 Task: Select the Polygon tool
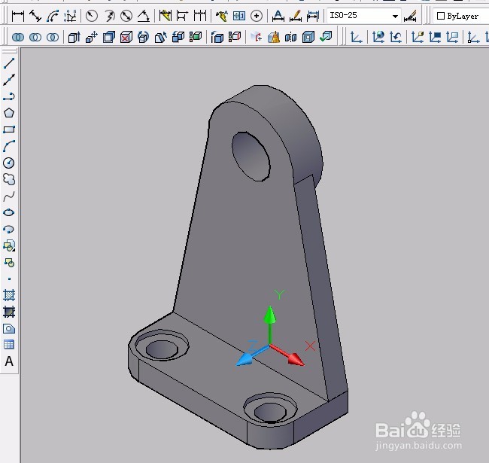(x=9, y=113)
